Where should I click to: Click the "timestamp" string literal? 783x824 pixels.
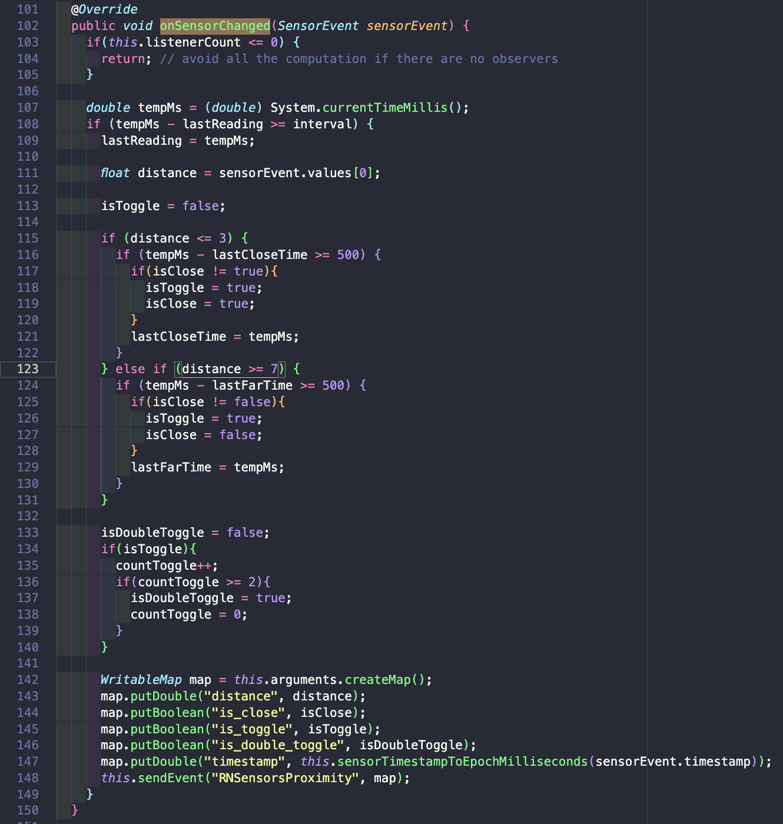coord(245,762)
